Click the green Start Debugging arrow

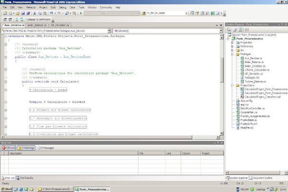(81, 13)
